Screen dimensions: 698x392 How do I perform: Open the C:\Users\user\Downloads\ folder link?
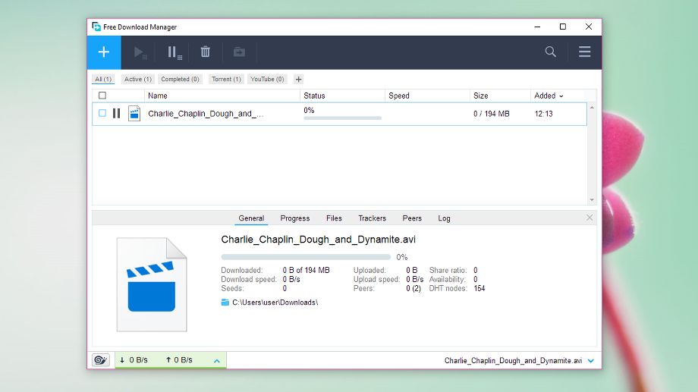pos(275,303)
